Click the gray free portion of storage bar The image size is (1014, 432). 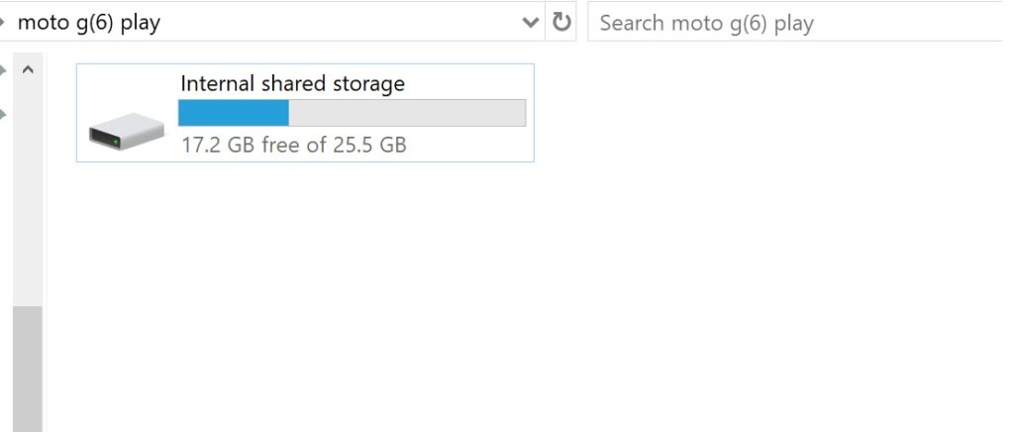407,113
